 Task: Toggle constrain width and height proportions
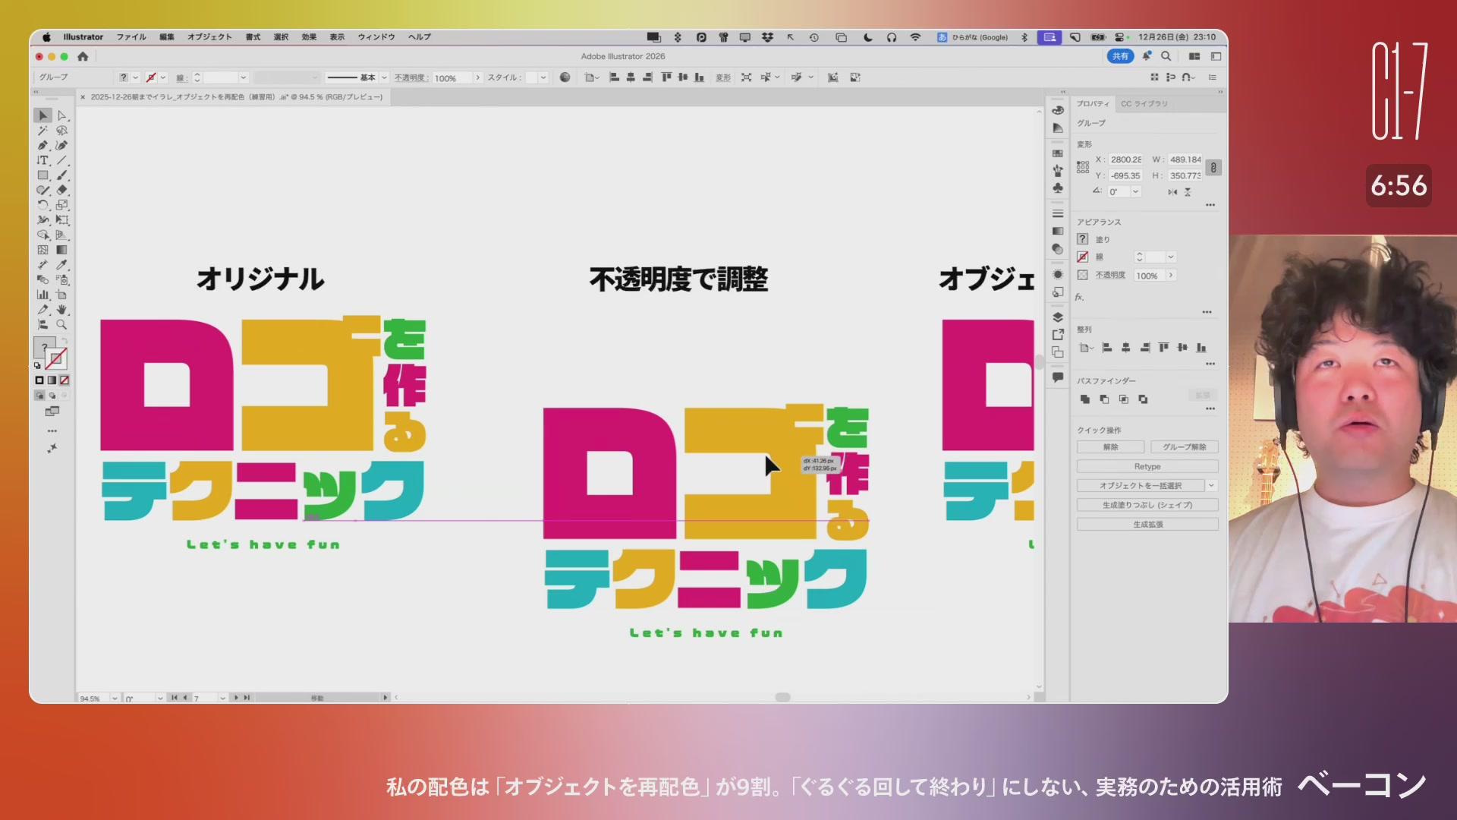1213,168
